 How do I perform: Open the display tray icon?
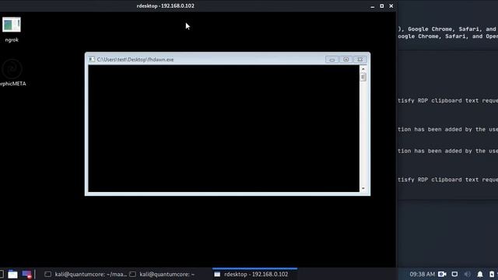[x=454, y=274]
